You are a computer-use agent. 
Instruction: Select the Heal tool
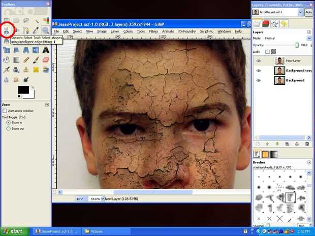tap(36, 70)
